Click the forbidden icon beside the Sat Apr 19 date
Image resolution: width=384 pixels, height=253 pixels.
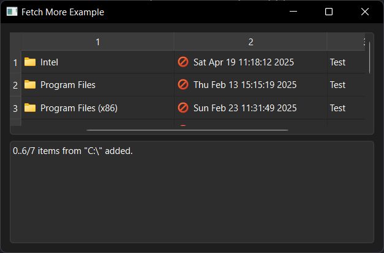click(183, 62)
